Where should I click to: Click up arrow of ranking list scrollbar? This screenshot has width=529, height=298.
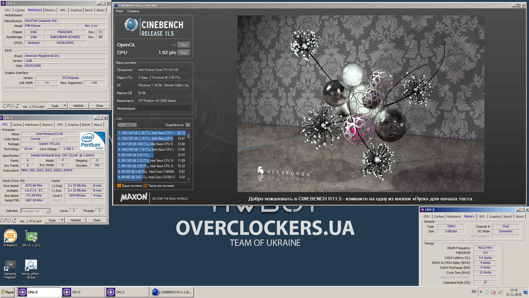(x=188, y=132)
